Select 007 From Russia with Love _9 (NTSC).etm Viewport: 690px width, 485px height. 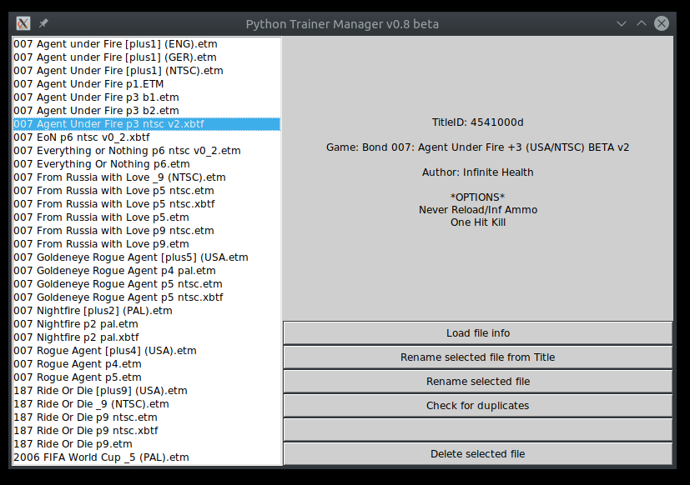tap(147, 177)
